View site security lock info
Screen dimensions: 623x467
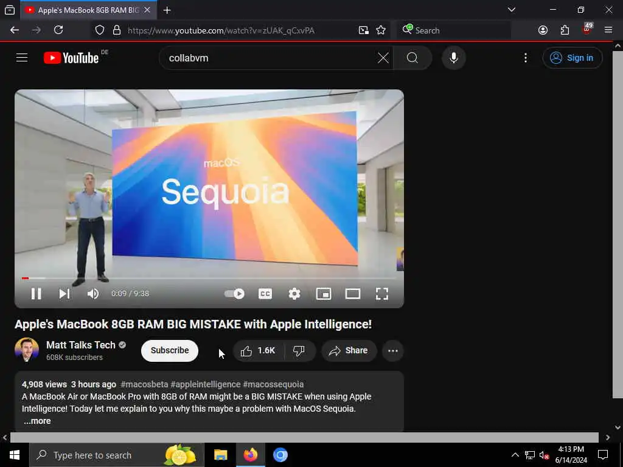(x=117, y=30)
